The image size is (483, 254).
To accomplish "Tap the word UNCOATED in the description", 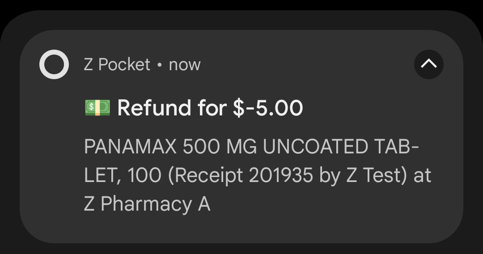I will point(315,146).
